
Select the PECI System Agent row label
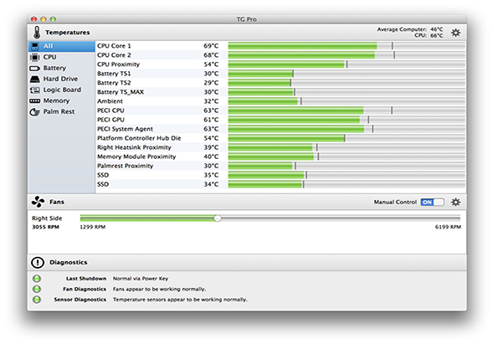tap(125, 129)
